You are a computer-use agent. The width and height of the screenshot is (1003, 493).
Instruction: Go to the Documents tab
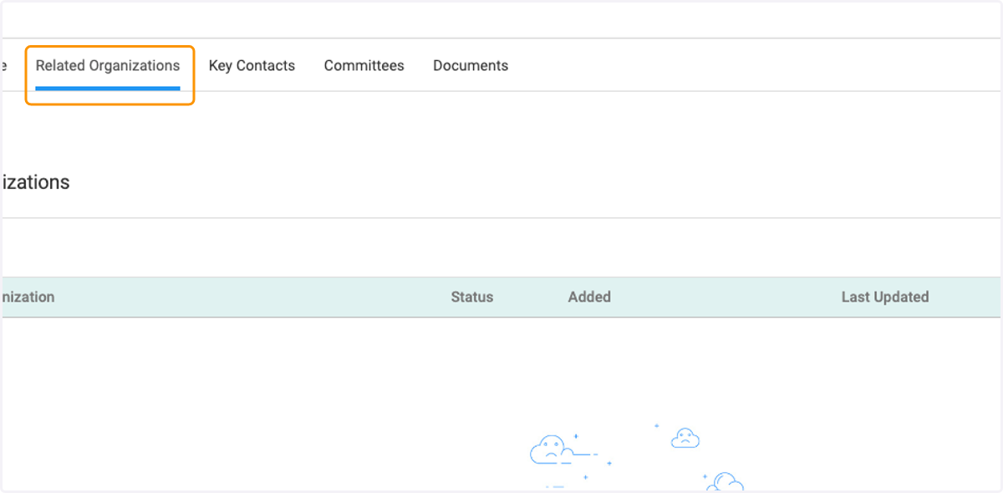(x=471, y=66)
